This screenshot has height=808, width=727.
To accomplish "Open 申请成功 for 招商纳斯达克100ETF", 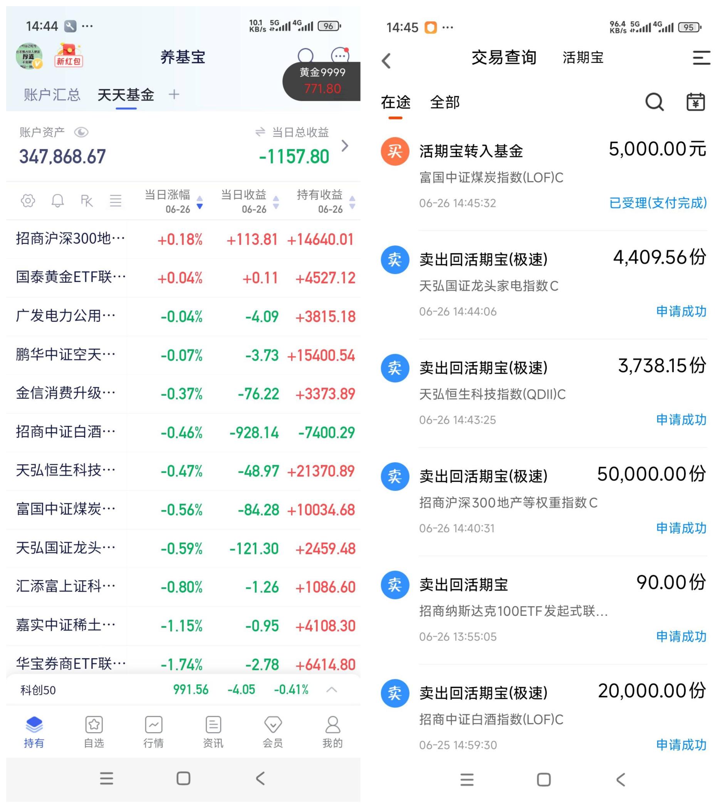I will pos(681,636).
